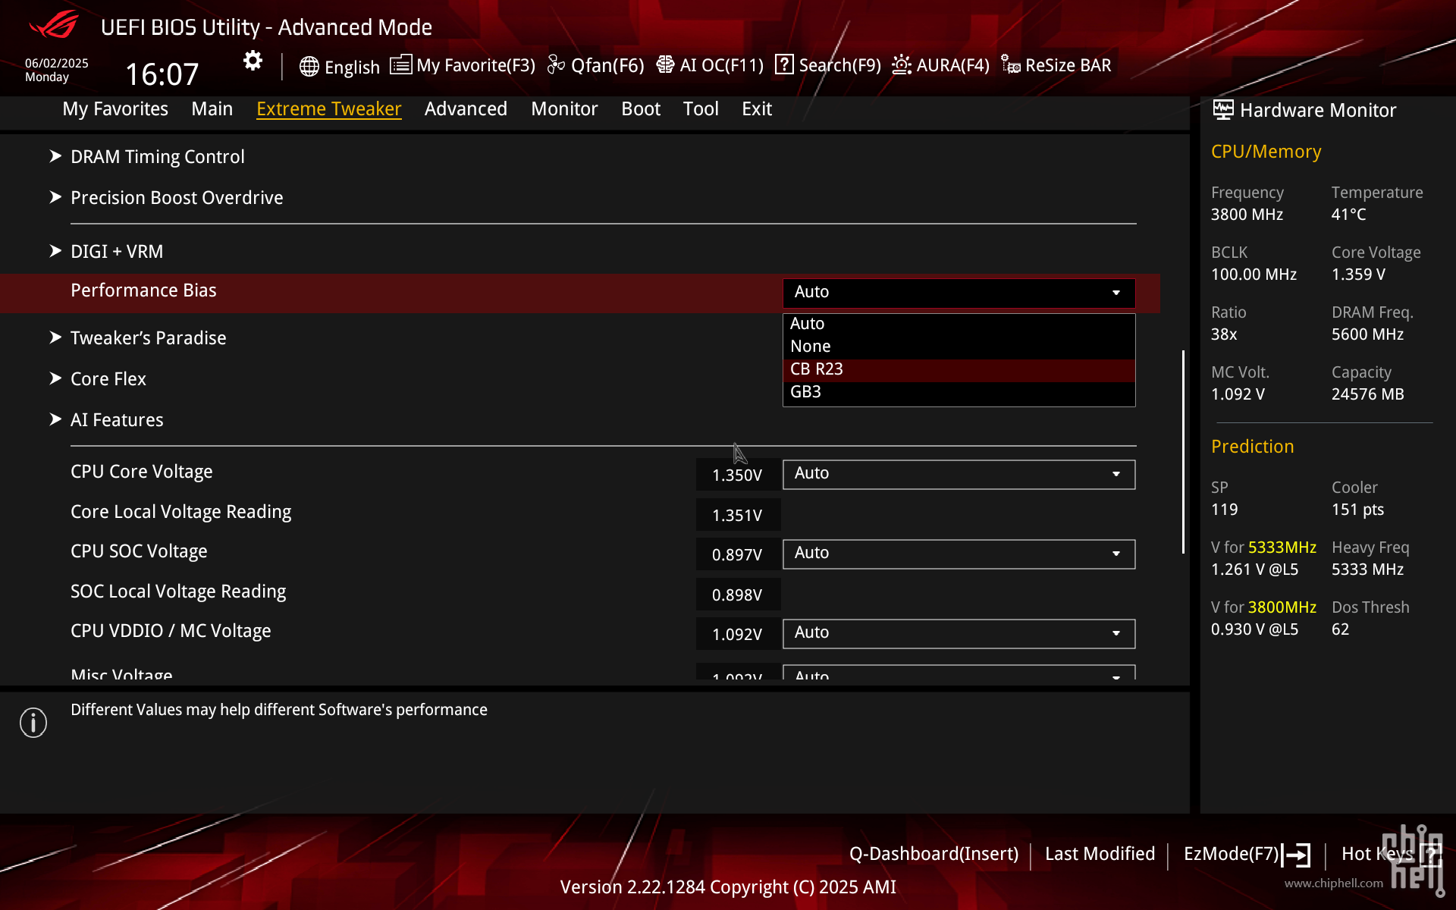The height and width of the screenshot is (910, 1456).
Task: Click the CPU/Memory heading
Action: coord(1266,152)
